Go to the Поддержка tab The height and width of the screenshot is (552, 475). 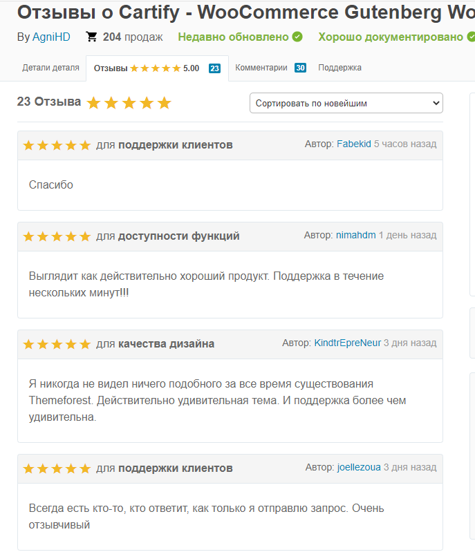pos(339,68)
